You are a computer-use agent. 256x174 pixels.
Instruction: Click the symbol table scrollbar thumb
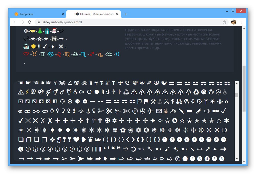(x=237, y=95)
